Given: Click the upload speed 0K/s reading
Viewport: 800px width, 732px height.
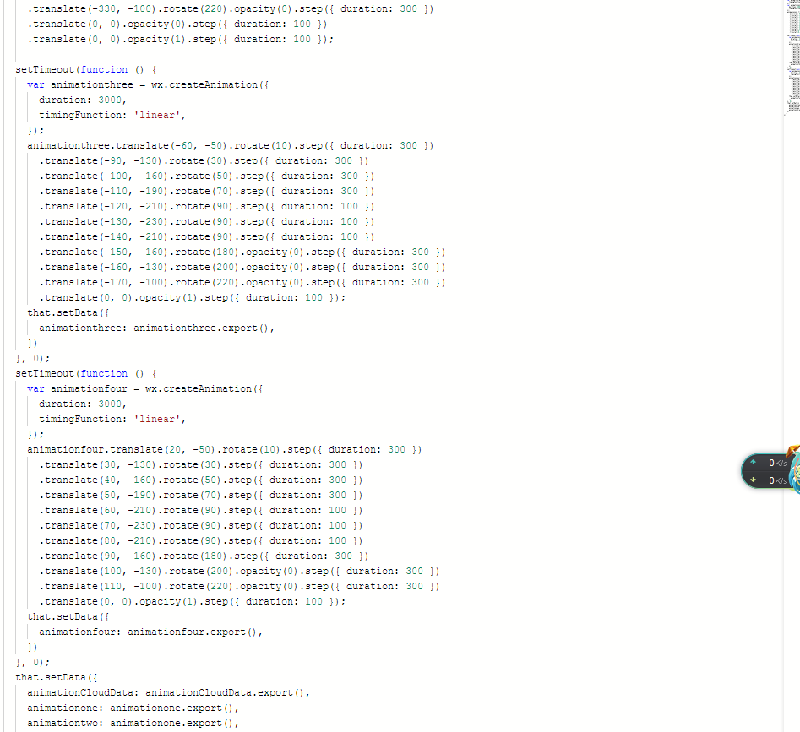Looking at the screenshot, I should (778, 463).
